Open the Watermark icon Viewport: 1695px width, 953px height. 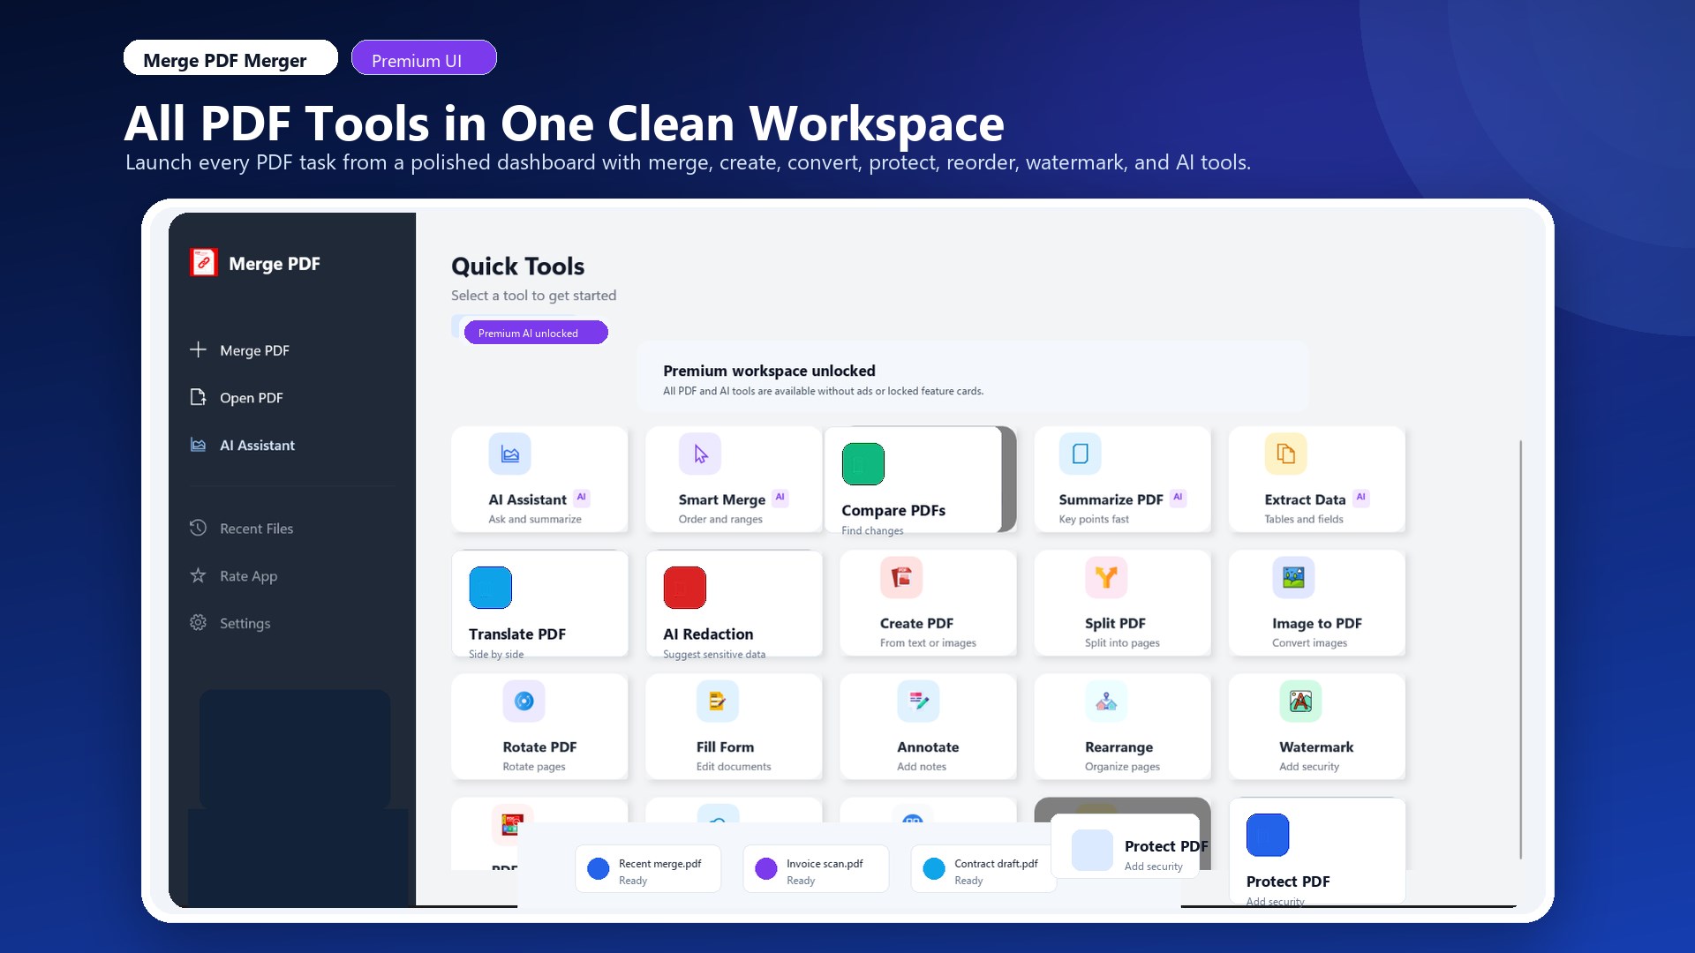1300,701
